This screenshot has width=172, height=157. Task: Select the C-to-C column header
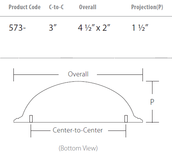coord(56,7)
